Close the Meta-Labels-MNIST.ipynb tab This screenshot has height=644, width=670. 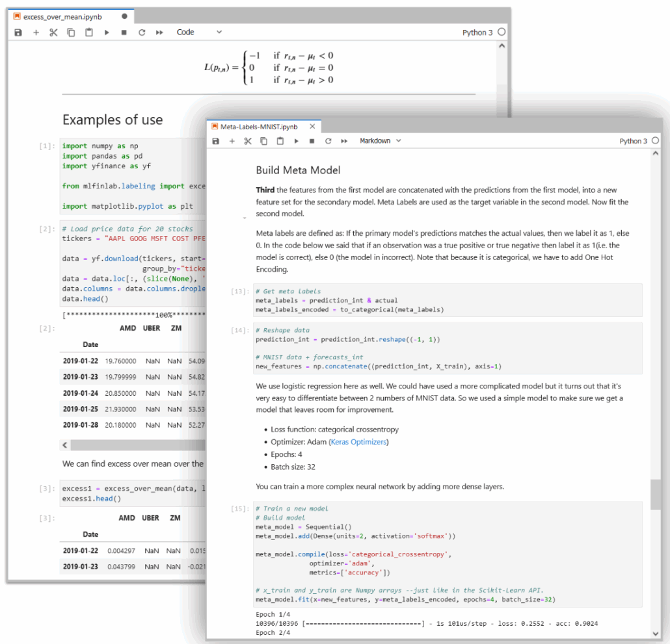312,126
